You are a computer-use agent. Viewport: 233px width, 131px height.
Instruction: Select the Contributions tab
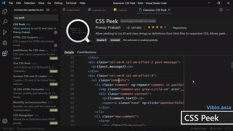click(x=87, y=52)
